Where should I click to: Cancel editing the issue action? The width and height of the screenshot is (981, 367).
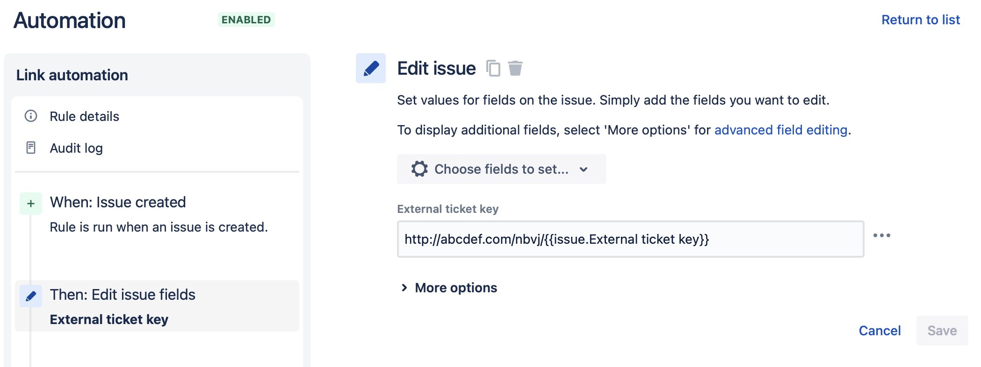coord(880,331)
